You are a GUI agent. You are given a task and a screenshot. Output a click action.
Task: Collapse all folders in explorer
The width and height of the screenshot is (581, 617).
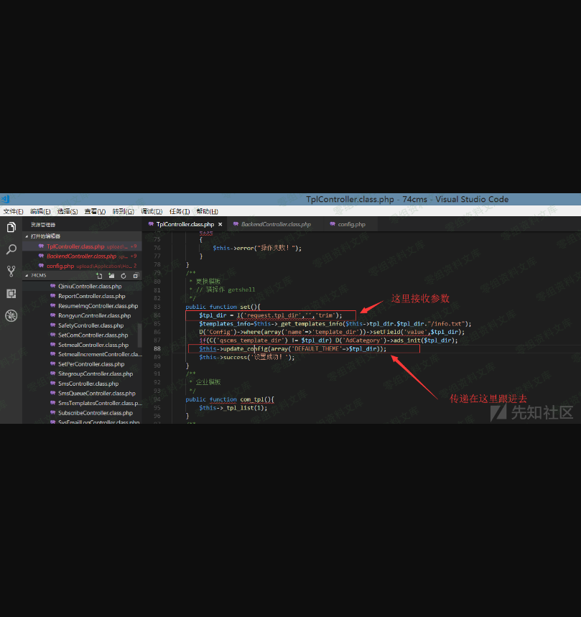[x=135, y=276]
